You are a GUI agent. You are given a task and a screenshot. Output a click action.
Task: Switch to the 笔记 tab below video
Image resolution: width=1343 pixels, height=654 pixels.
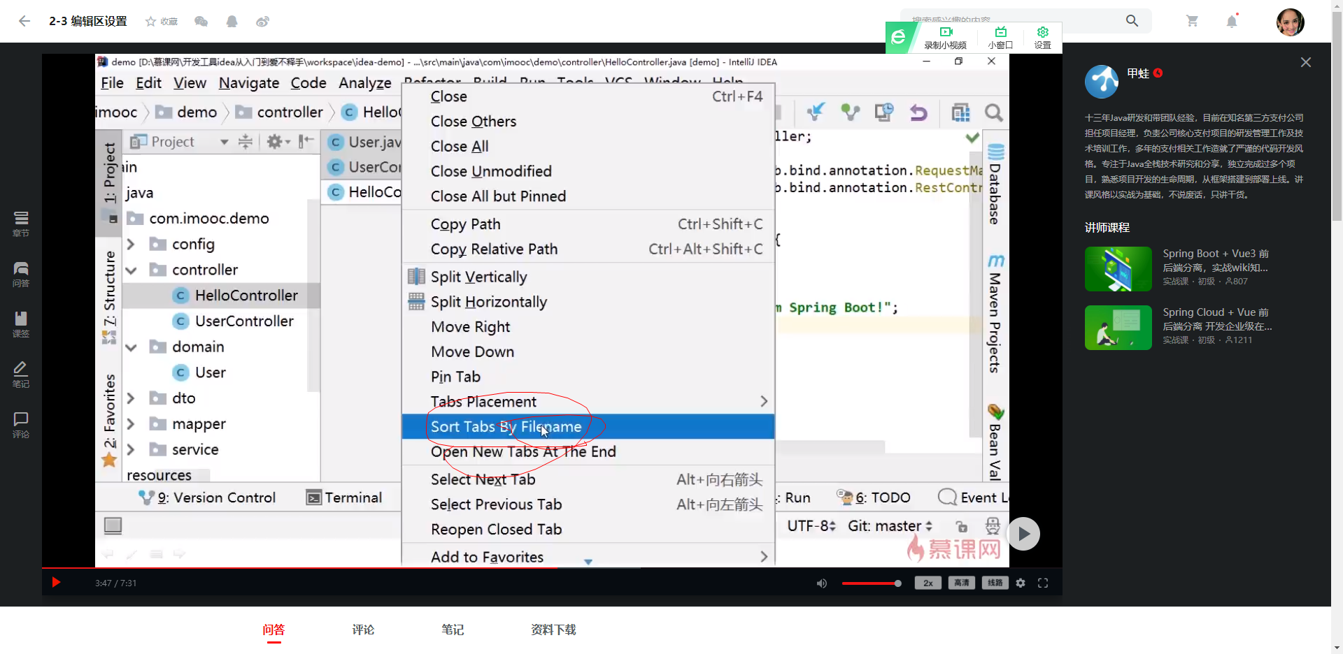(453, 630)
